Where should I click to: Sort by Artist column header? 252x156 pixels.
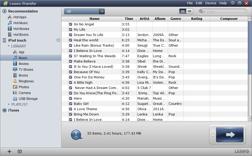tap(145, 19)
